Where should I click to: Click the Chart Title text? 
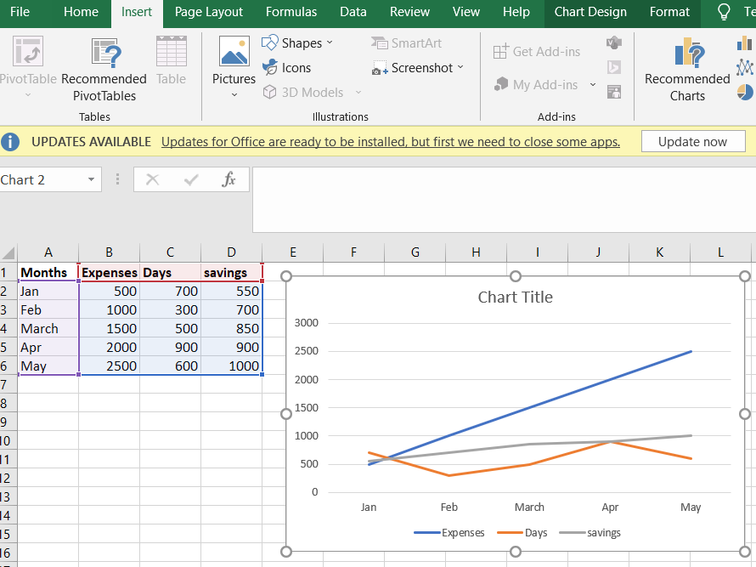pos(515,298)
